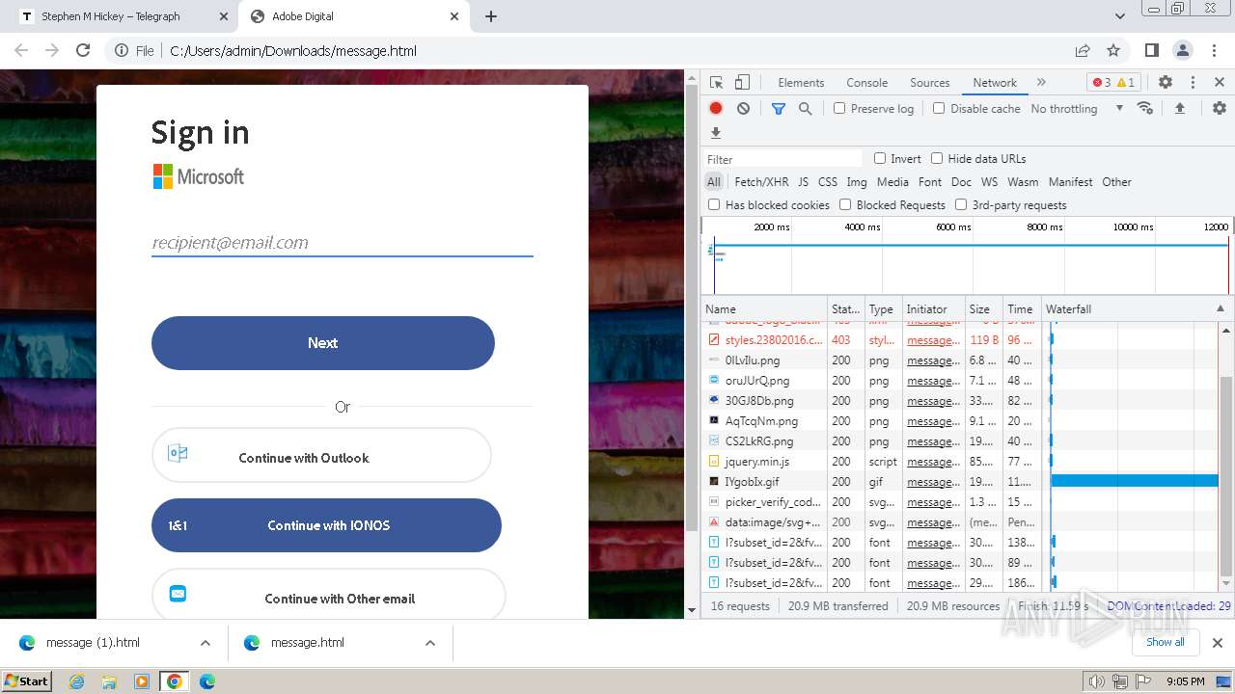This screenshot has height=694, width=1235.
Task: Toggle the Invert filter checkbox
Action: pos(880,158)
